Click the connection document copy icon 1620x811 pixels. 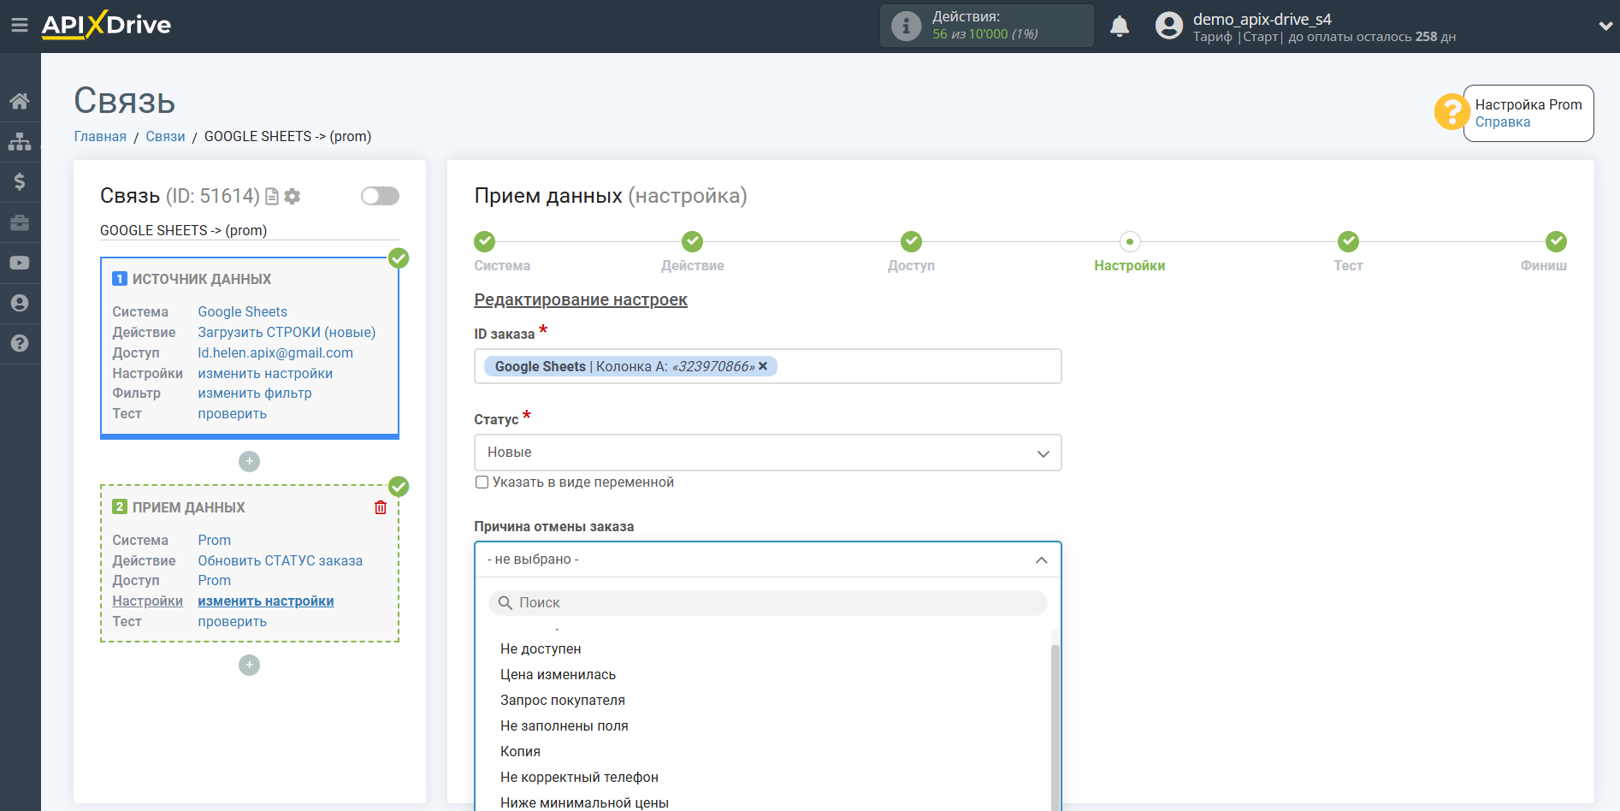272,197
